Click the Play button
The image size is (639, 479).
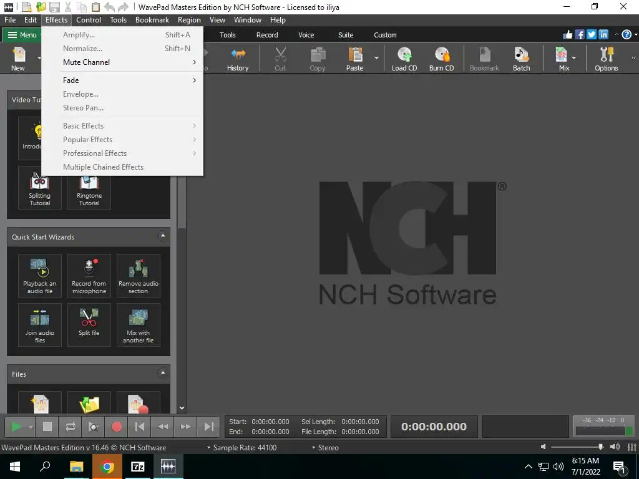pos(16,427)
